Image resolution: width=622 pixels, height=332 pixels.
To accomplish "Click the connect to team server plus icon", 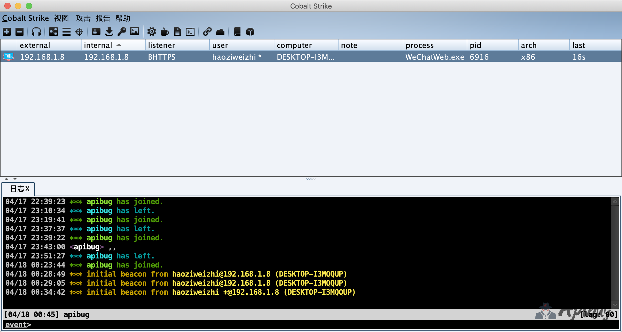I will pyautogui.click(x=7, y=32).
